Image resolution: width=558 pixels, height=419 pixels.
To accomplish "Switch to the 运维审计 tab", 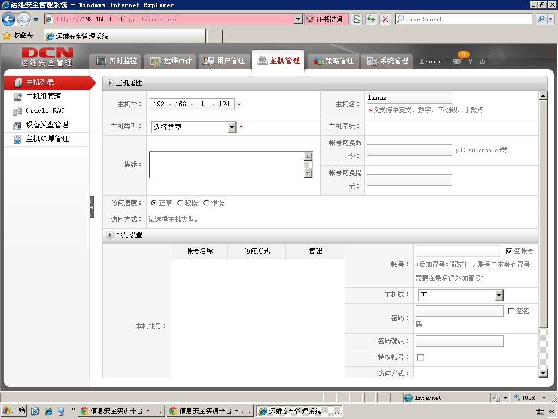I will point(171,61).
